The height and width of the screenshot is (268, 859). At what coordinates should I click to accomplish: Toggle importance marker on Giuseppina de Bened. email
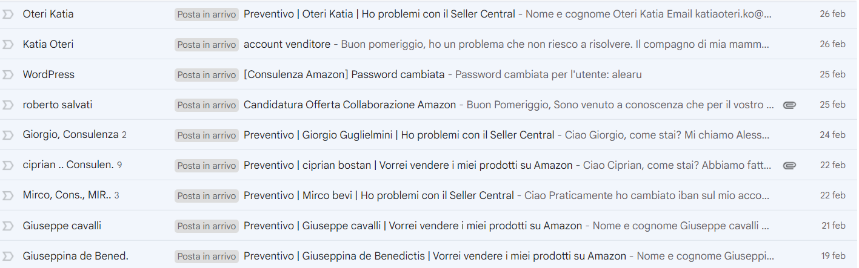coord(8,256)
